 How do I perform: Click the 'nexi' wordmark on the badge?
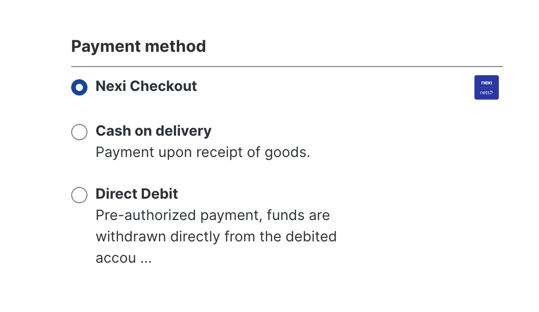[x=486, y=83]
